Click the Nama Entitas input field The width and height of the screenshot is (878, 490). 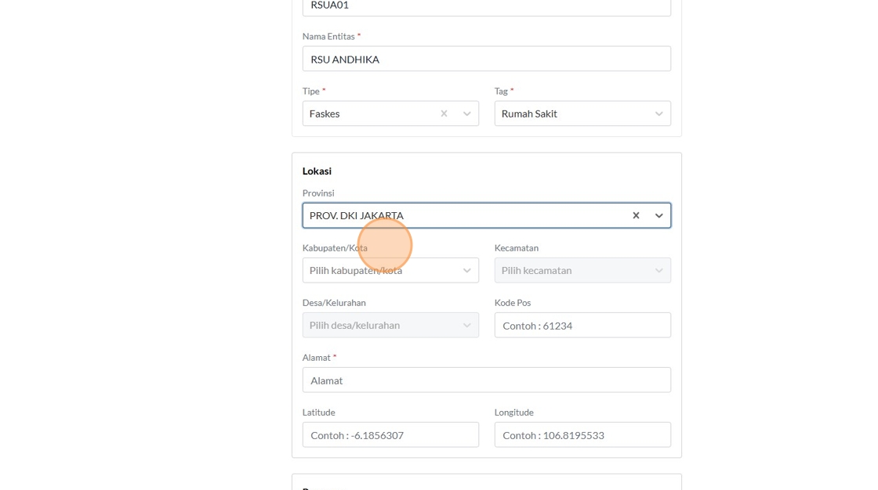tap(486, 59)
